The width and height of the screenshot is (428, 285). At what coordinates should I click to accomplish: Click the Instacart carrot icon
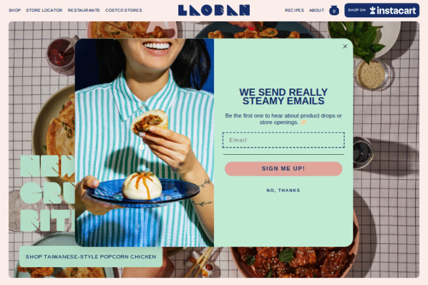pyautogui.click(x=373, y=11)
